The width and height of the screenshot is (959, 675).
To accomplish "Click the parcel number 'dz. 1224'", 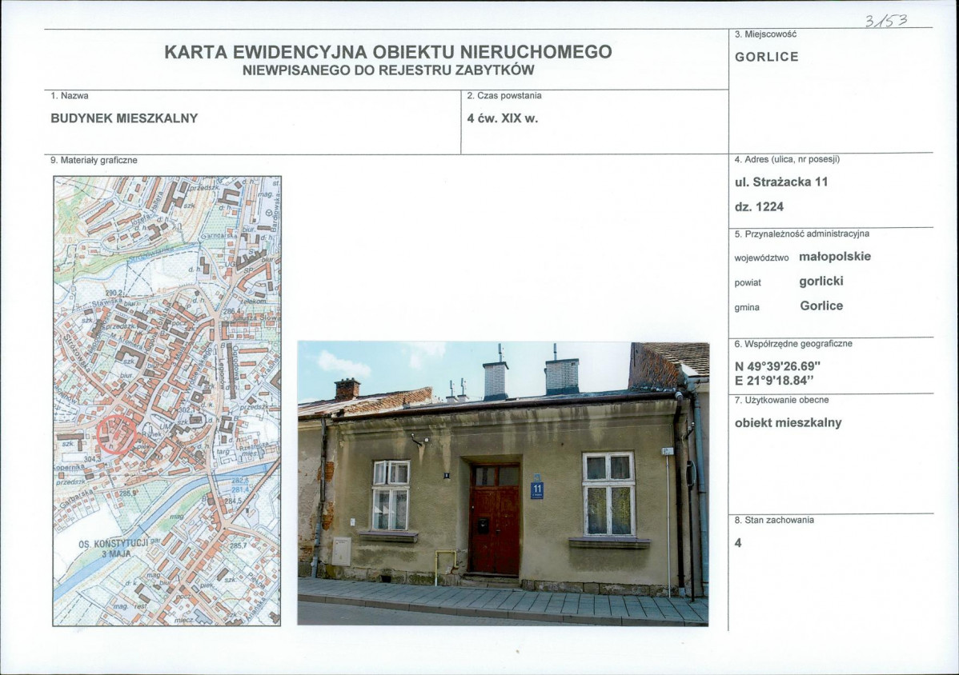I will point(759,207).
